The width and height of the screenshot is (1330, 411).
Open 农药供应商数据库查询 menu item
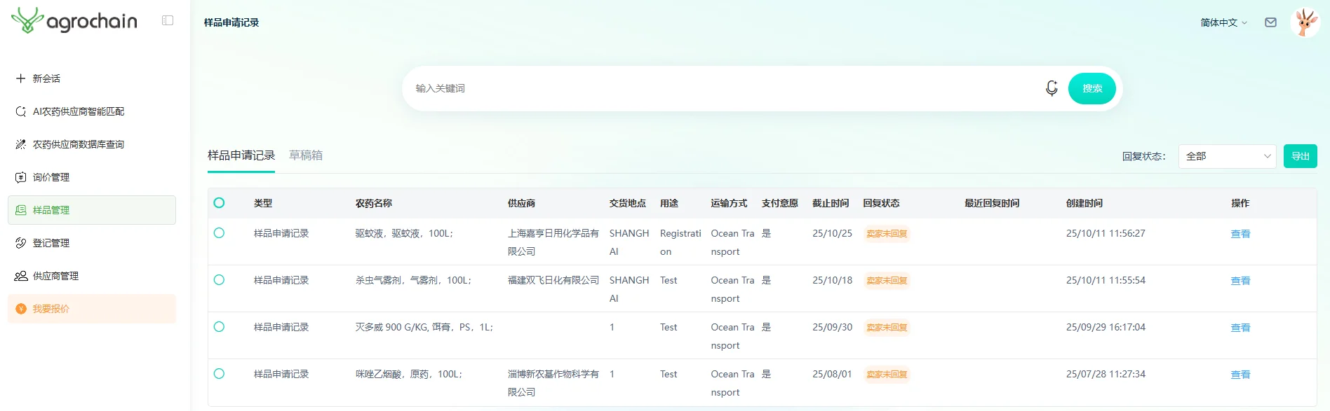(x=92, y=144)
